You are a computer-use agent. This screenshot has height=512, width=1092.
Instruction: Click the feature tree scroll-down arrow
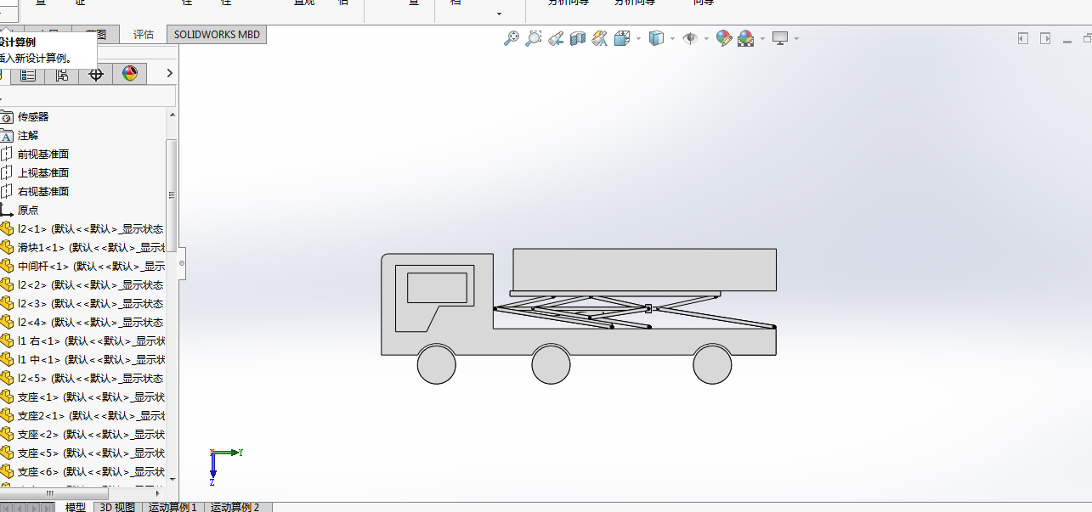[173, 479]
